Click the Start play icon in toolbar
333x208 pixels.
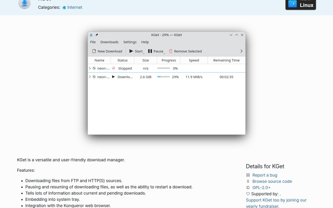pos(131,51)
